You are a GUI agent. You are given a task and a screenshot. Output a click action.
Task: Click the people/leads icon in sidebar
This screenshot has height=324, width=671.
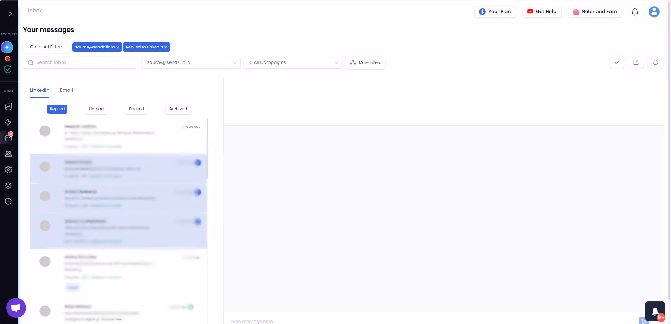tap(8, 154)
